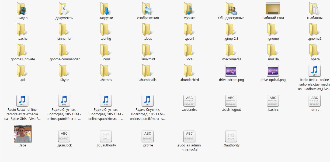
Task: Open the Загрузки downloads folder
Action: (x=106, y=9)
